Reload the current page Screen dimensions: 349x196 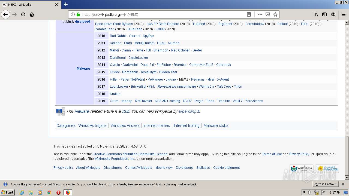pyautogui.click(x=23, y=14)
